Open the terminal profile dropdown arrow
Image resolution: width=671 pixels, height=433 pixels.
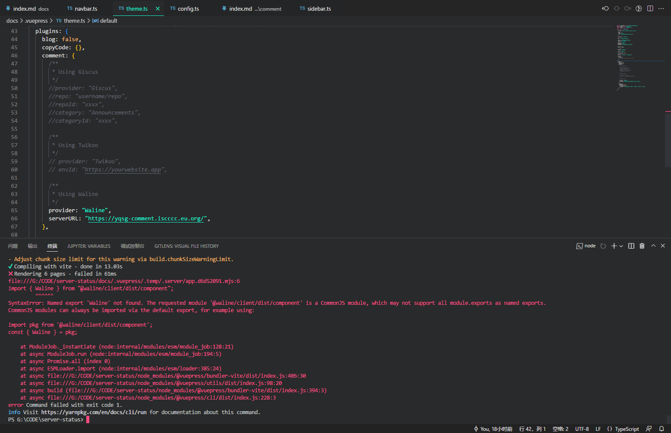[x=621, y=246]
